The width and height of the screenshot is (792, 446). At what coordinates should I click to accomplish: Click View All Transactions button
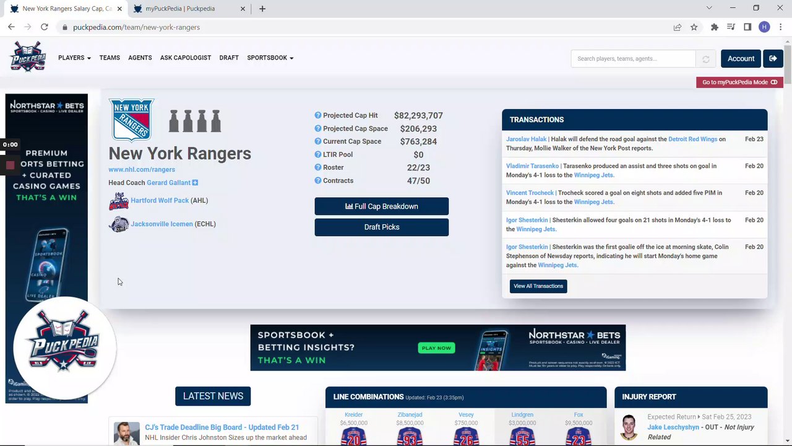(x=538, y=286)
